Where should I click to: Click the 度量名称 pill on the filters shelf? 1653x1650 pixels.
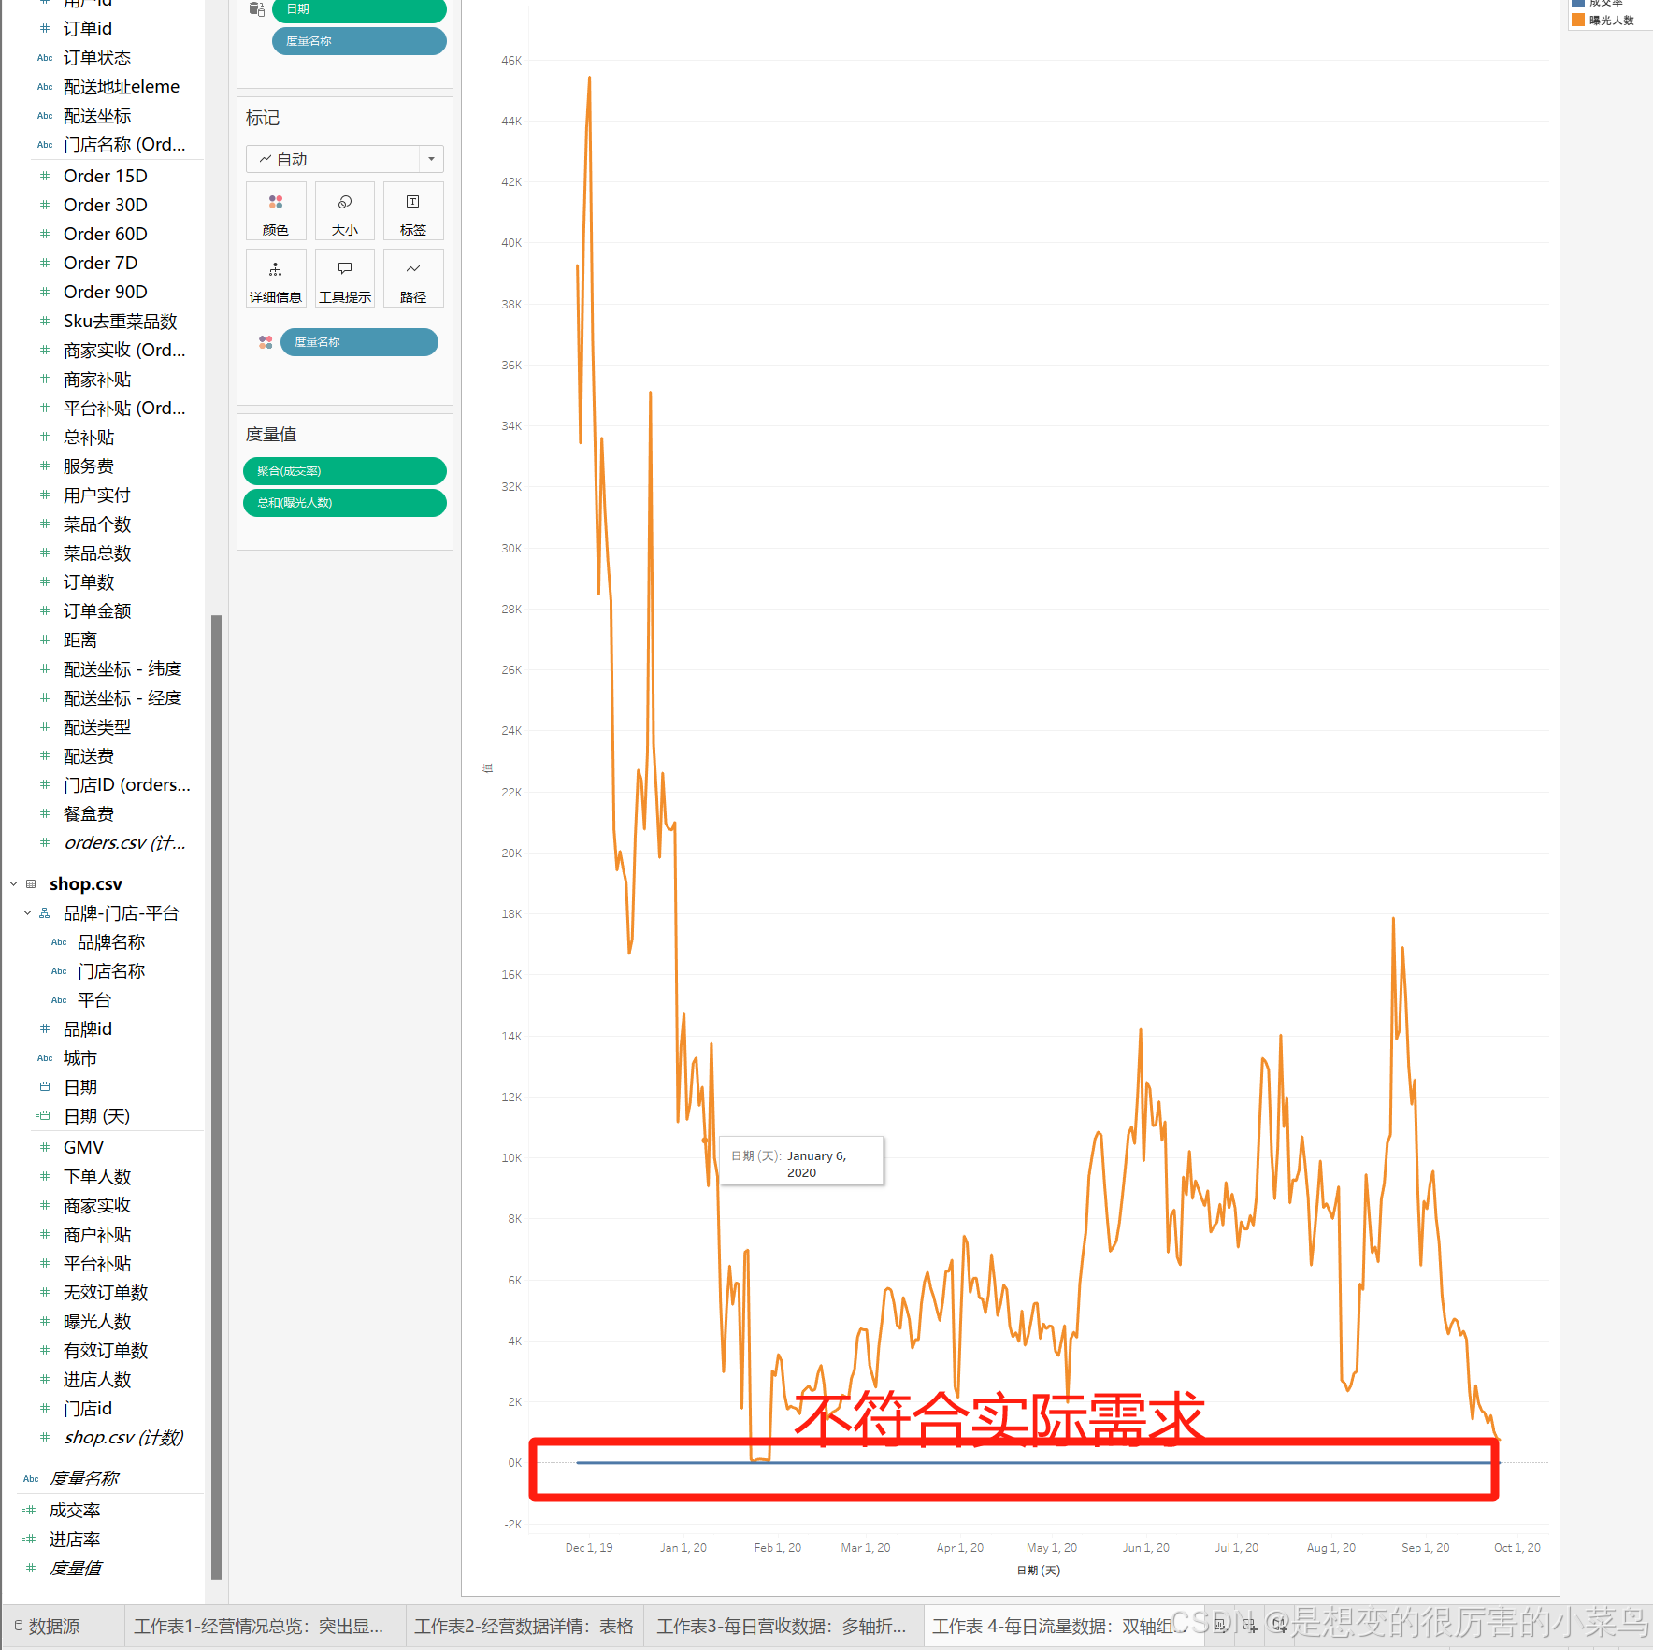[x=359, y=41]
